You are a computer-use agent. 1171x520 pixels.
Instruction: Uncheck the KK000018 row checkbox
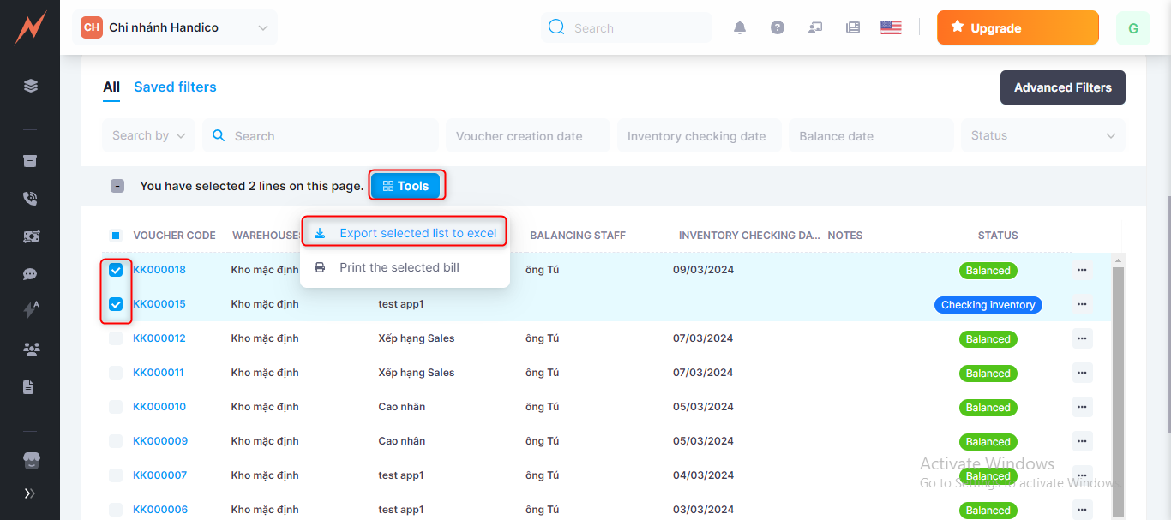(x=116, y=270)
